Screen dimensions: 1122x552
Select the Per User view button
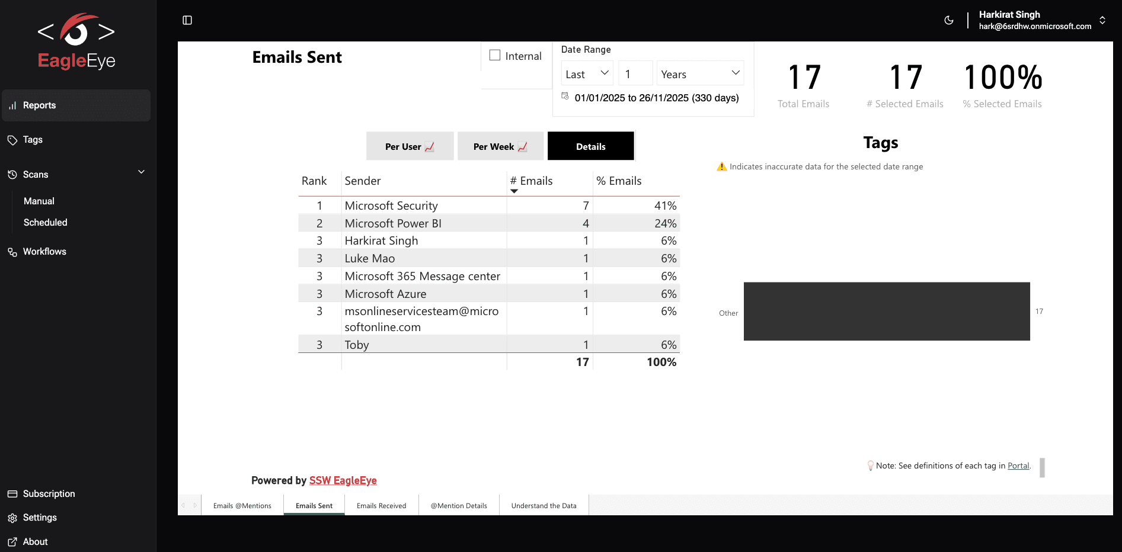coord(410,146)
